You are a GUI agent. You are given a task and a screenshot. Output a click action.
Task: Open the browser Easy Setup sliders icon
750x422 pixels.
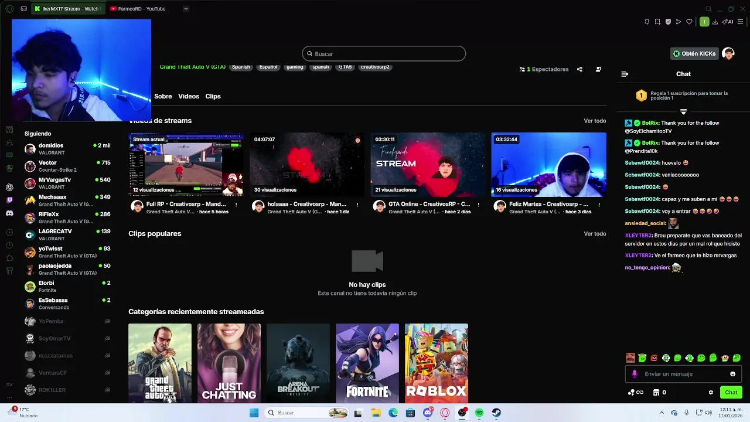click(740, 22)
